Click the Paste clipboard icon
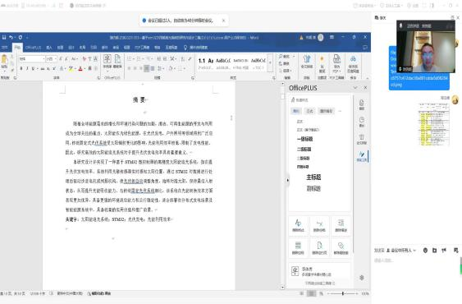The image size is (462, 304). (x=4, y=62)
